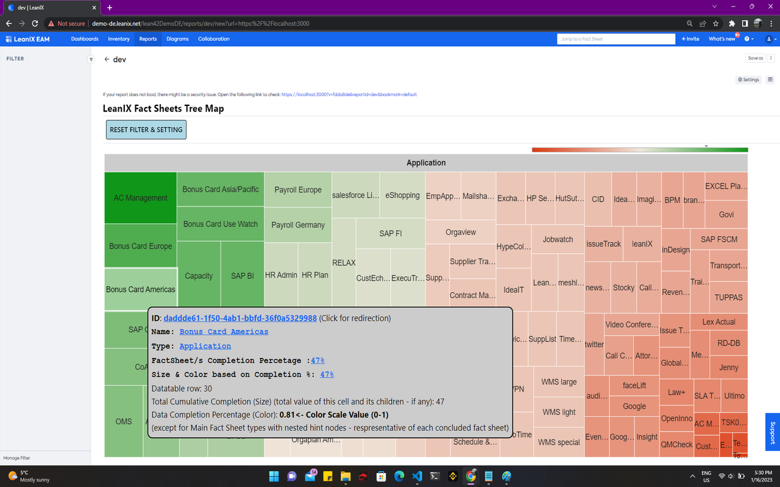Click the color scale marker arrow
This screenshot has width=780, height=487.
pos(706,146)
